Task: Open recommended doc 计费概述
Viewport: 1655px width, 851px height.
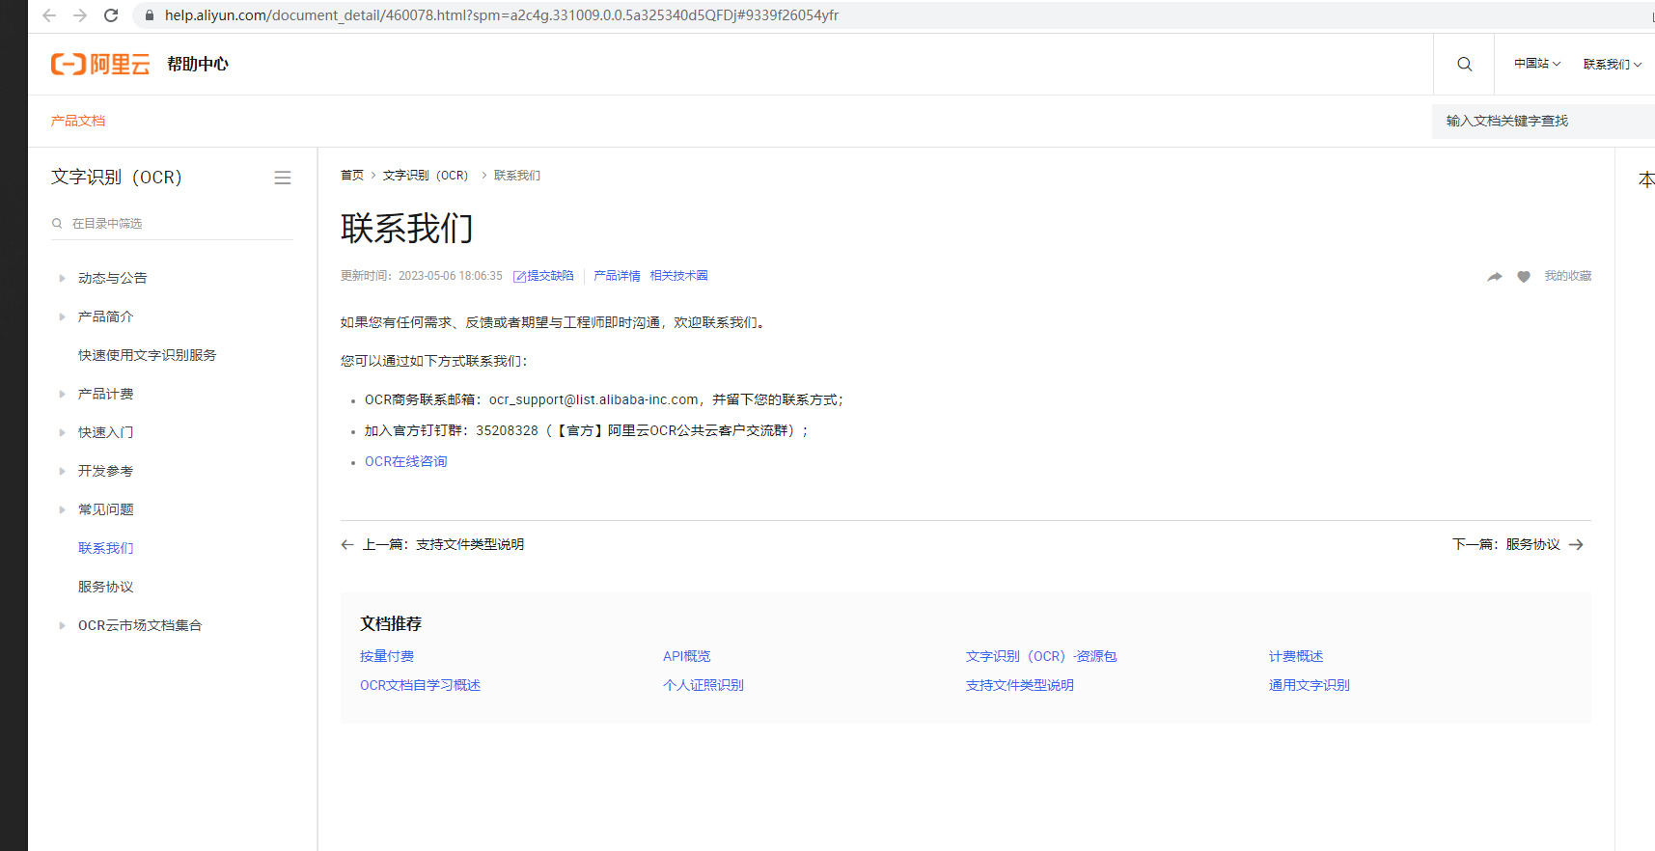Action: coord(1296,656)
